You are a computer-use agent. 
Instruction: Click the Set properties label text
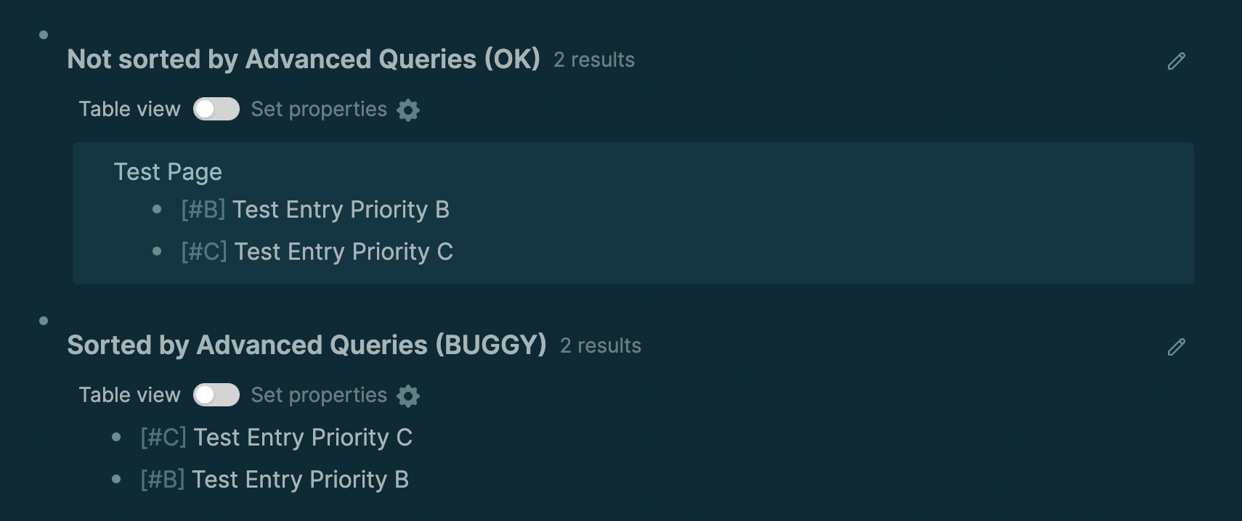pos(318,109)
